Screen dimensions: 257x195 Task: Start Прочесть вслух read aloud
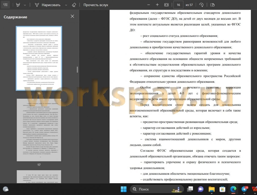coord(96,5)
